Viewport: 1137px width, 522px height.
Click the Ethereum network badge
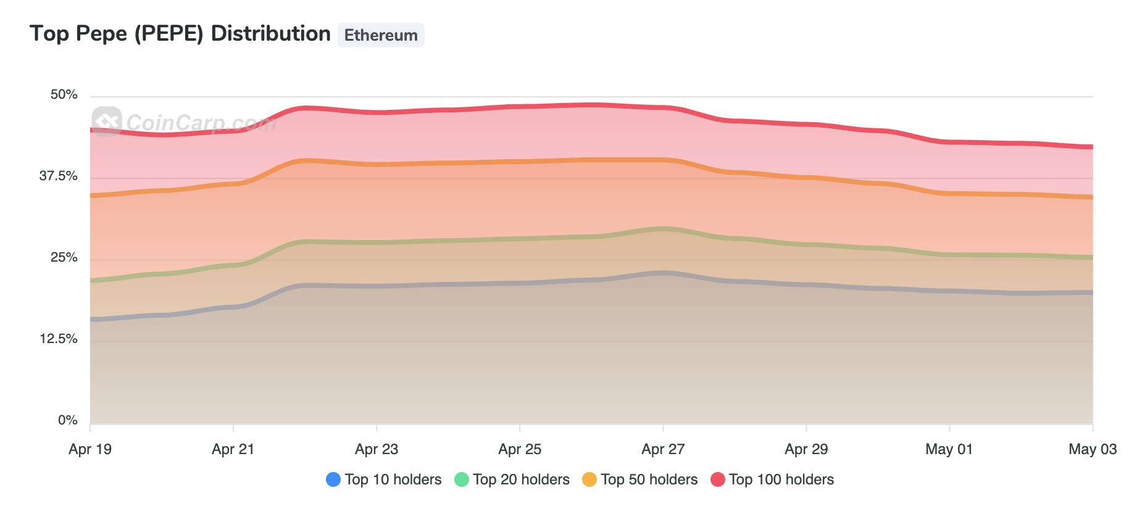381,35
